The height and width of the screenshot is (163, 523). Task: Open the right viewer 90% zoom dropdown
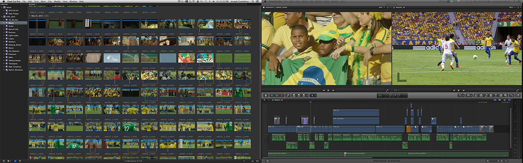[512, 7]
